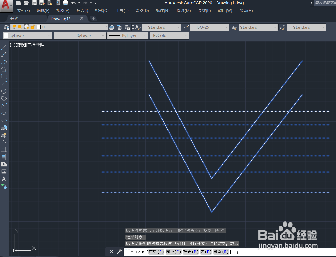
Task: Choose the 窗交(C) trim option
Action: [x=173, y=252]
